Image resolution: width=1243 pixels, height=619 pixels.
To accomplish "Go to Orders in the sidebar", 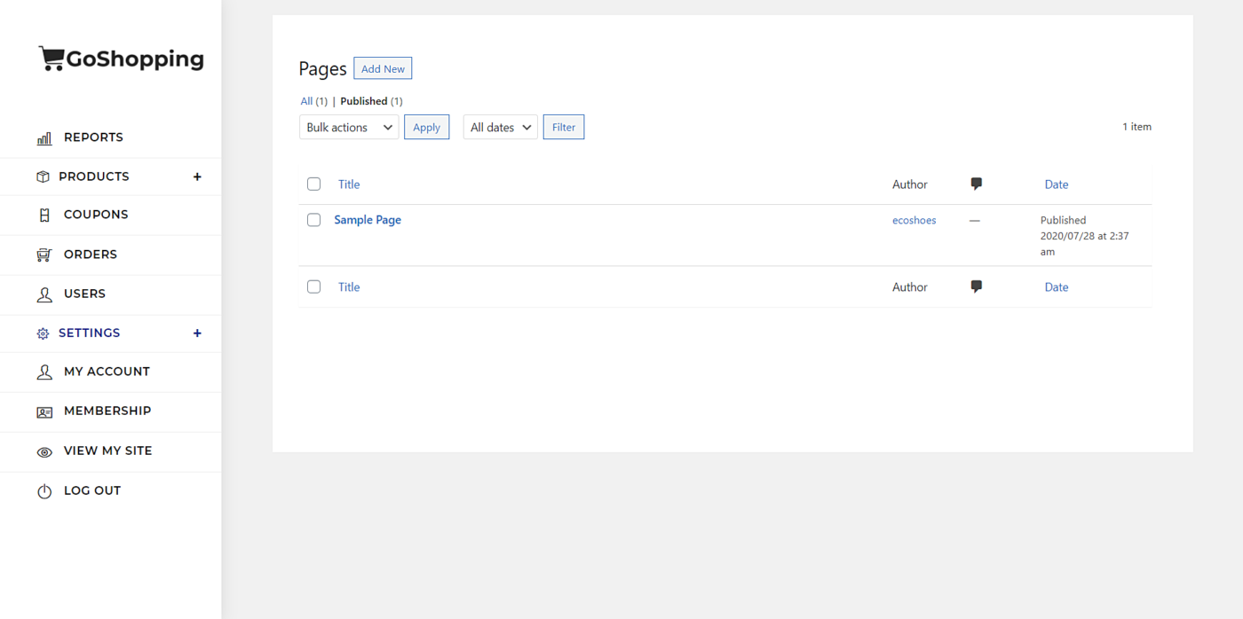I will coord(91,255).
